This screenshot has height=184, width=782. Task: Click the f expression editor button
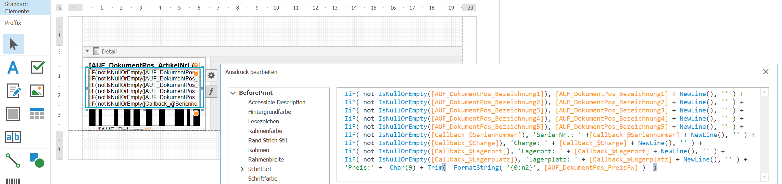click(x=211, y=92)
